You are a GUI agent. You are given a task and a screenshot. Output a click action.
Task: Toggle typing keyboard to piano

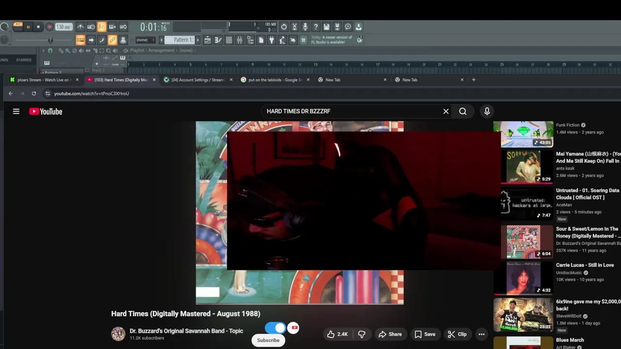(x=80, y=40)
